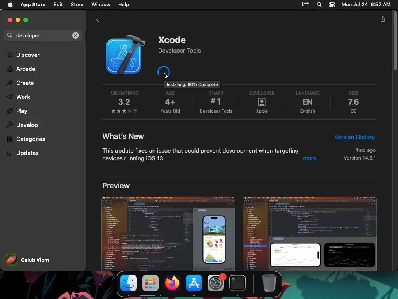The height and width of the screenshot is (299, 398).
Task: Open Terminal from the Dock
Action: (x=237, y=283)
